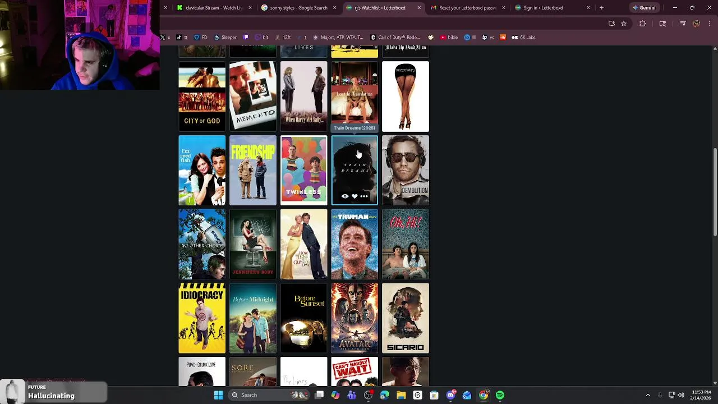718x404 pixels.
Task: Open Discord from the taskbar
Action: 450,395
